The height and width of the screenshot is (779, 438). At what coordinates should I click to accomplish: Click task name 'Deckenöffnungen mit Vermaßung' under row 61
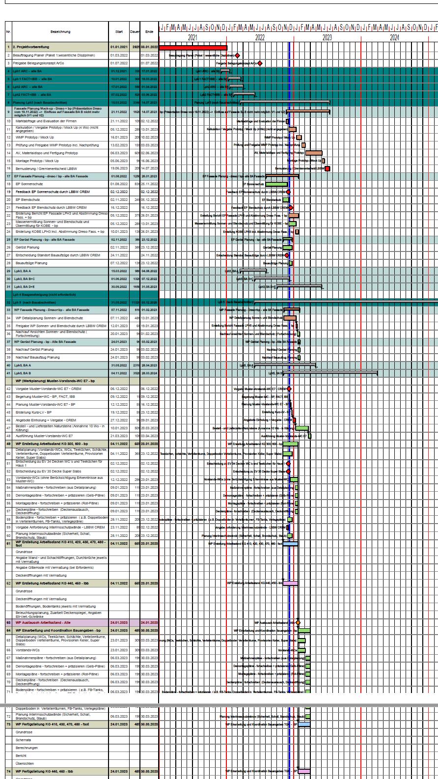[39, 575]
